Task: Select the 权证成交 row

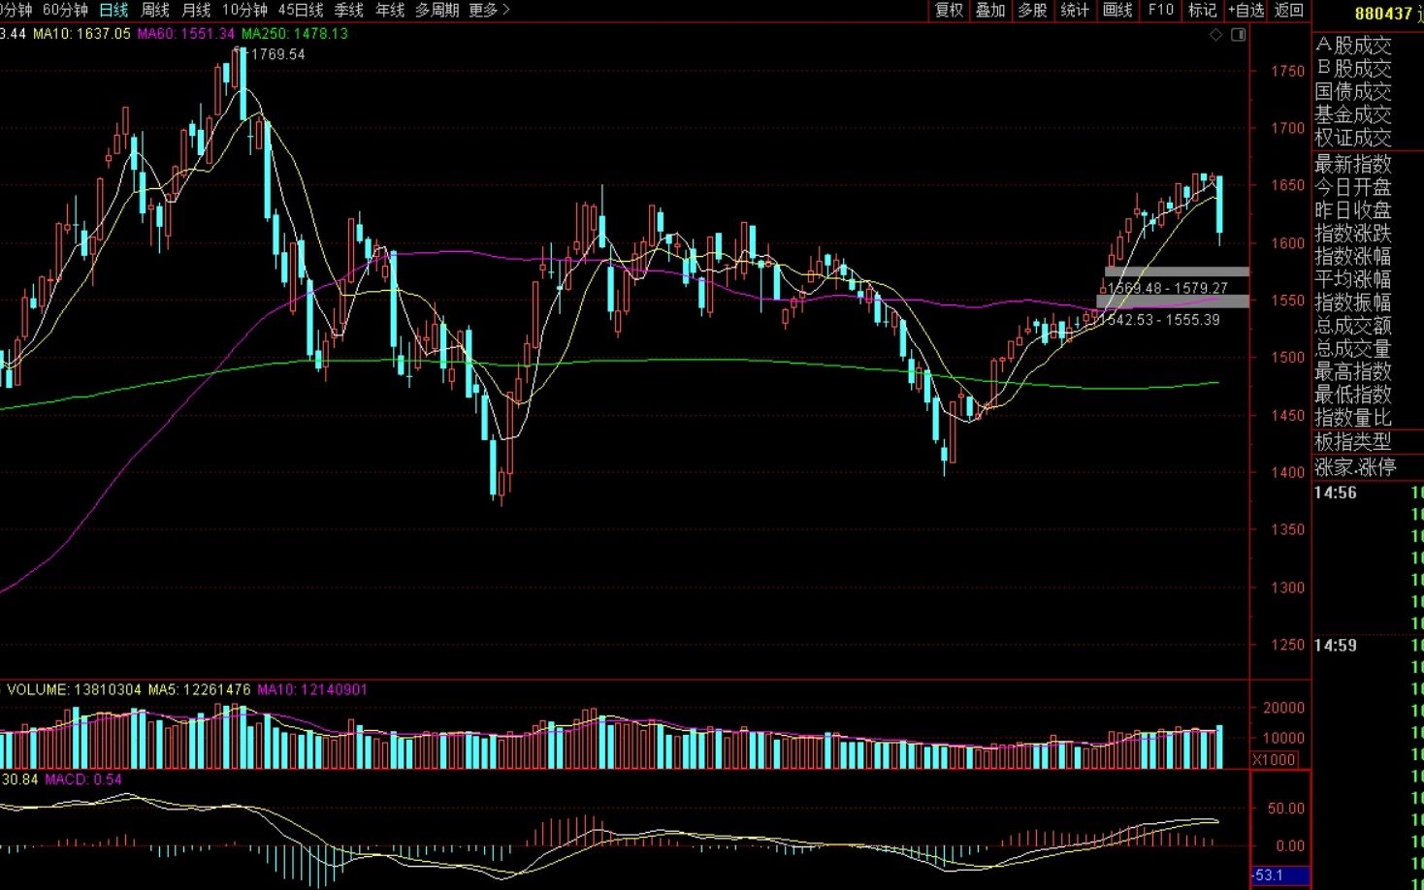Action: click(1353, 138)
